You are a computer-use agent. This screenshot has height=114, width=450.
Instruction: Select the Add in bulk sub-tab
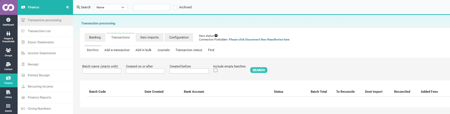tap(143, 50)
